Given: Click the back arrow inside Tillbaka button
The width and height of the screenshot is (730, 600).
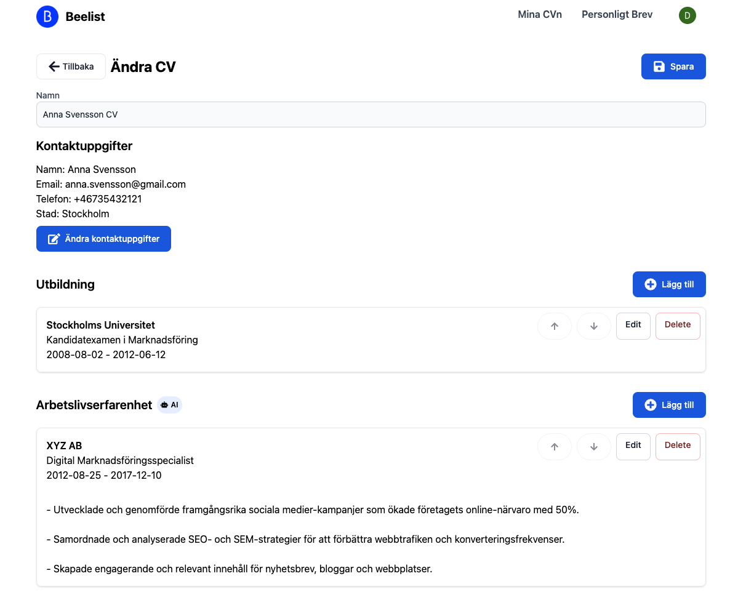Looking at the screenshot, I should (54, 66).
